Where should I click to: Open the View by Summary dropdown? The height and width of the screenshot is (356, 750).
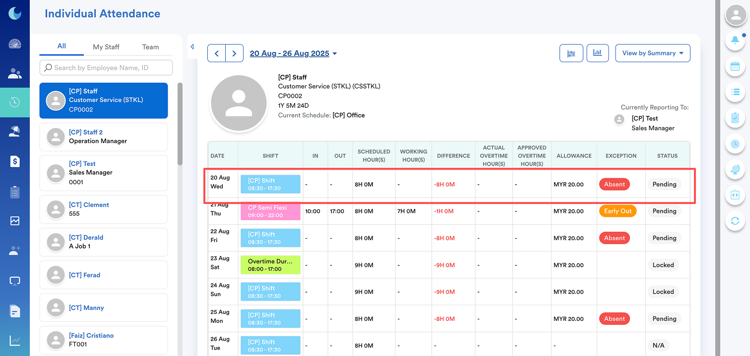point(653,53)
